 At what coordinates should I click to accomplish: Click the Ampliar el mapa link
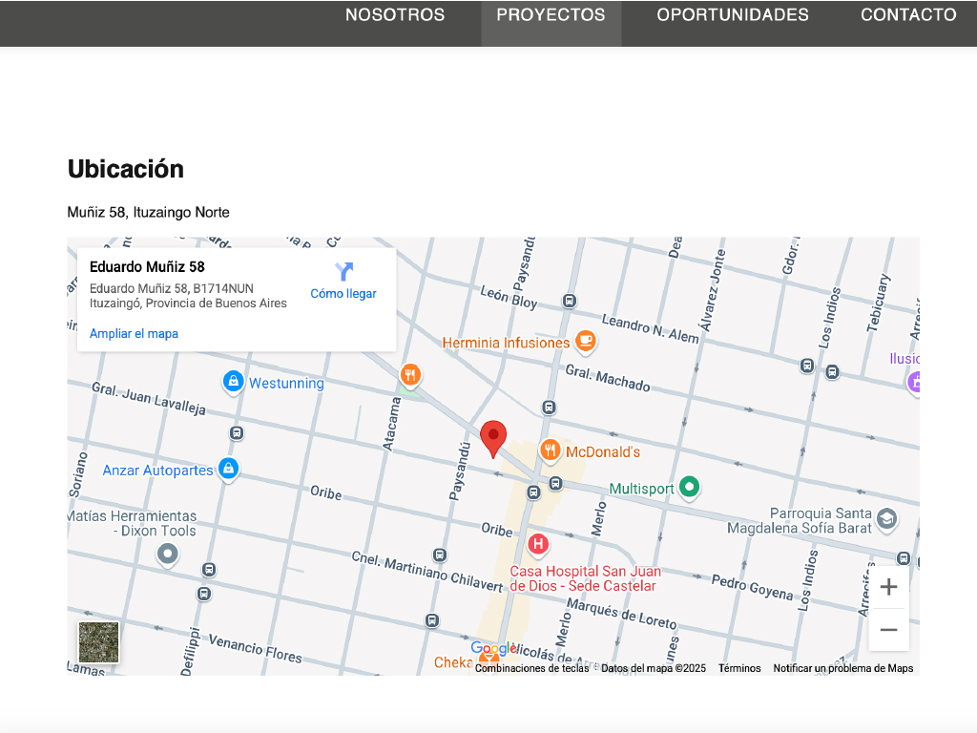click(134, 334)
